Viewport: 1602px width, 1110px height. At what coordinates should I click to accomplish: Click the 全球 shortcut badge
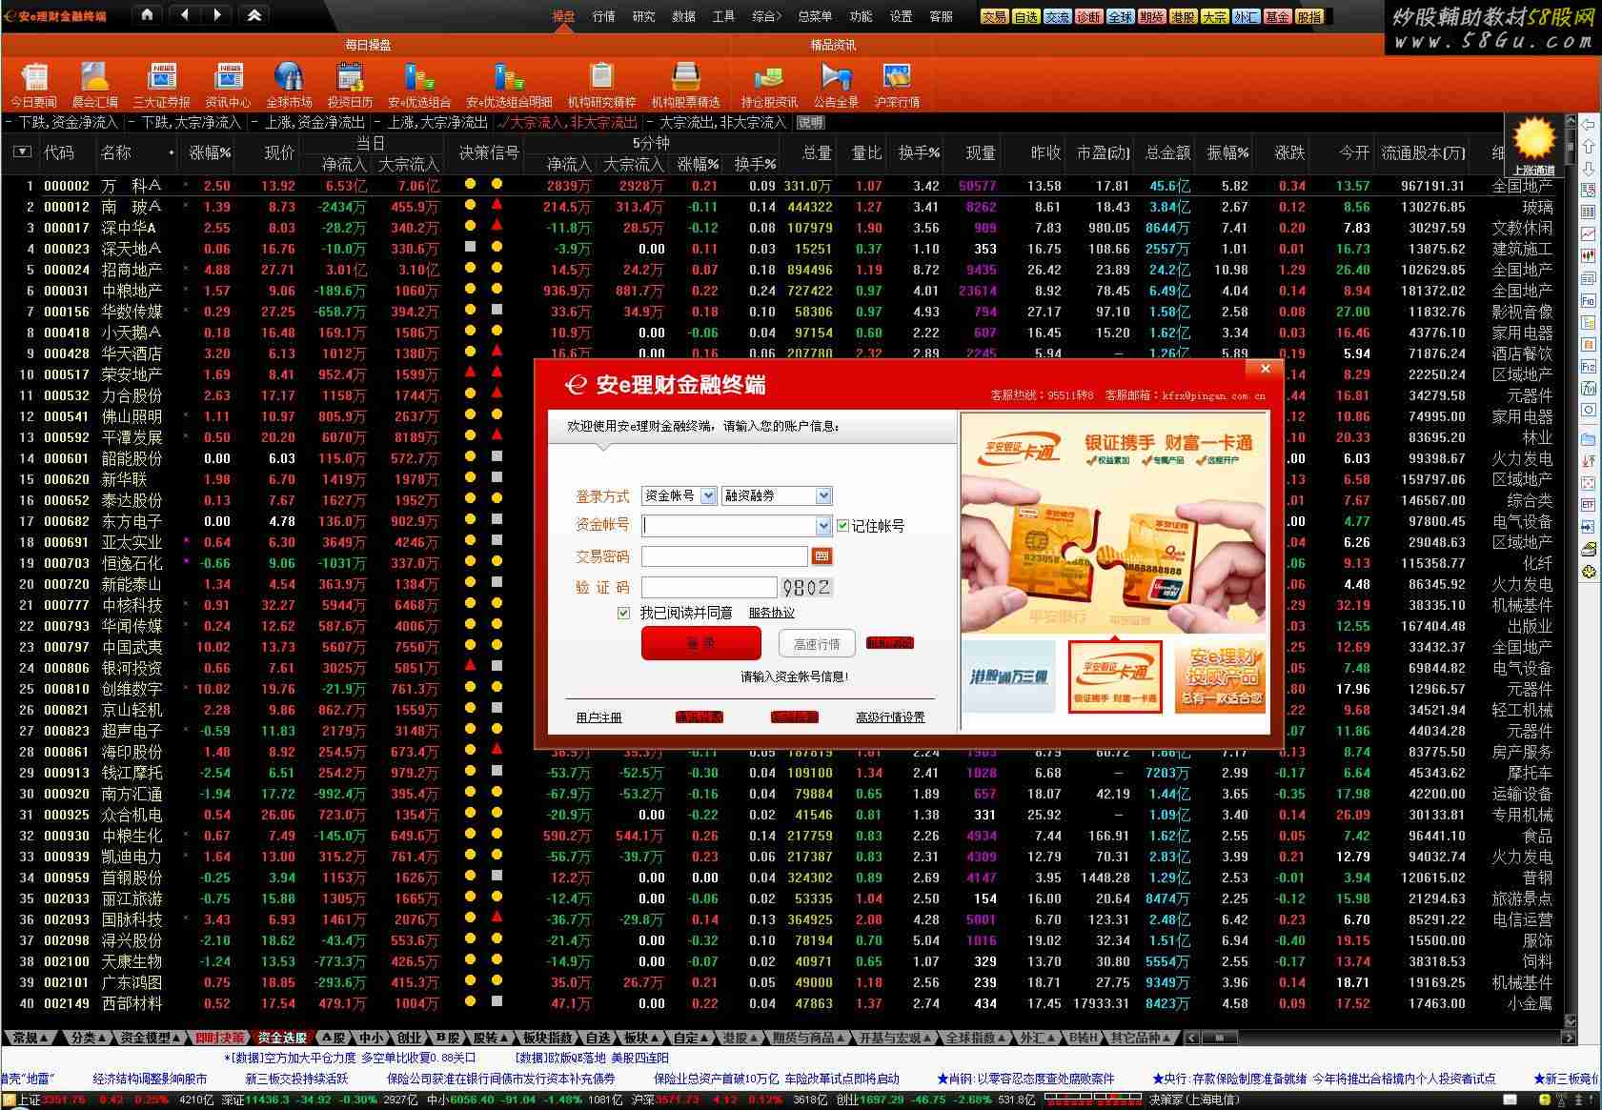(x=1120, y=16)
